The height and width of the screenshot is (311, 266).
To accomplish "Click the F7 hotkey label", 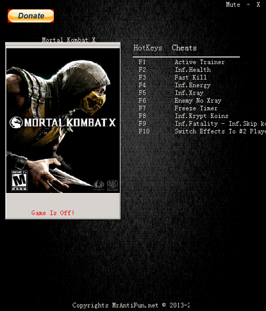I will pyautogui.click(x=142, y=108).
